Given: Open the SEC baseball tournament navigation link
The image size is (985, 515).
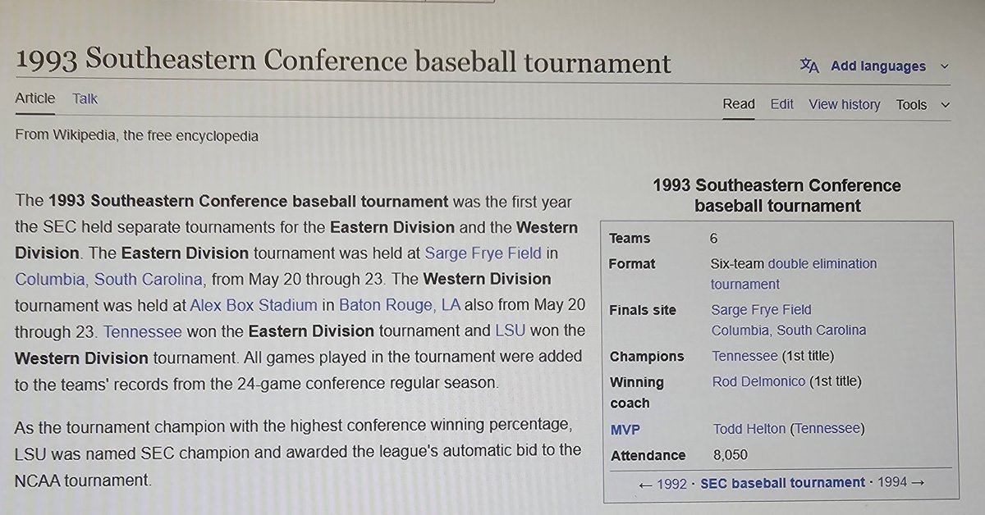Looking at the screenshot, I should click(782, 483).
